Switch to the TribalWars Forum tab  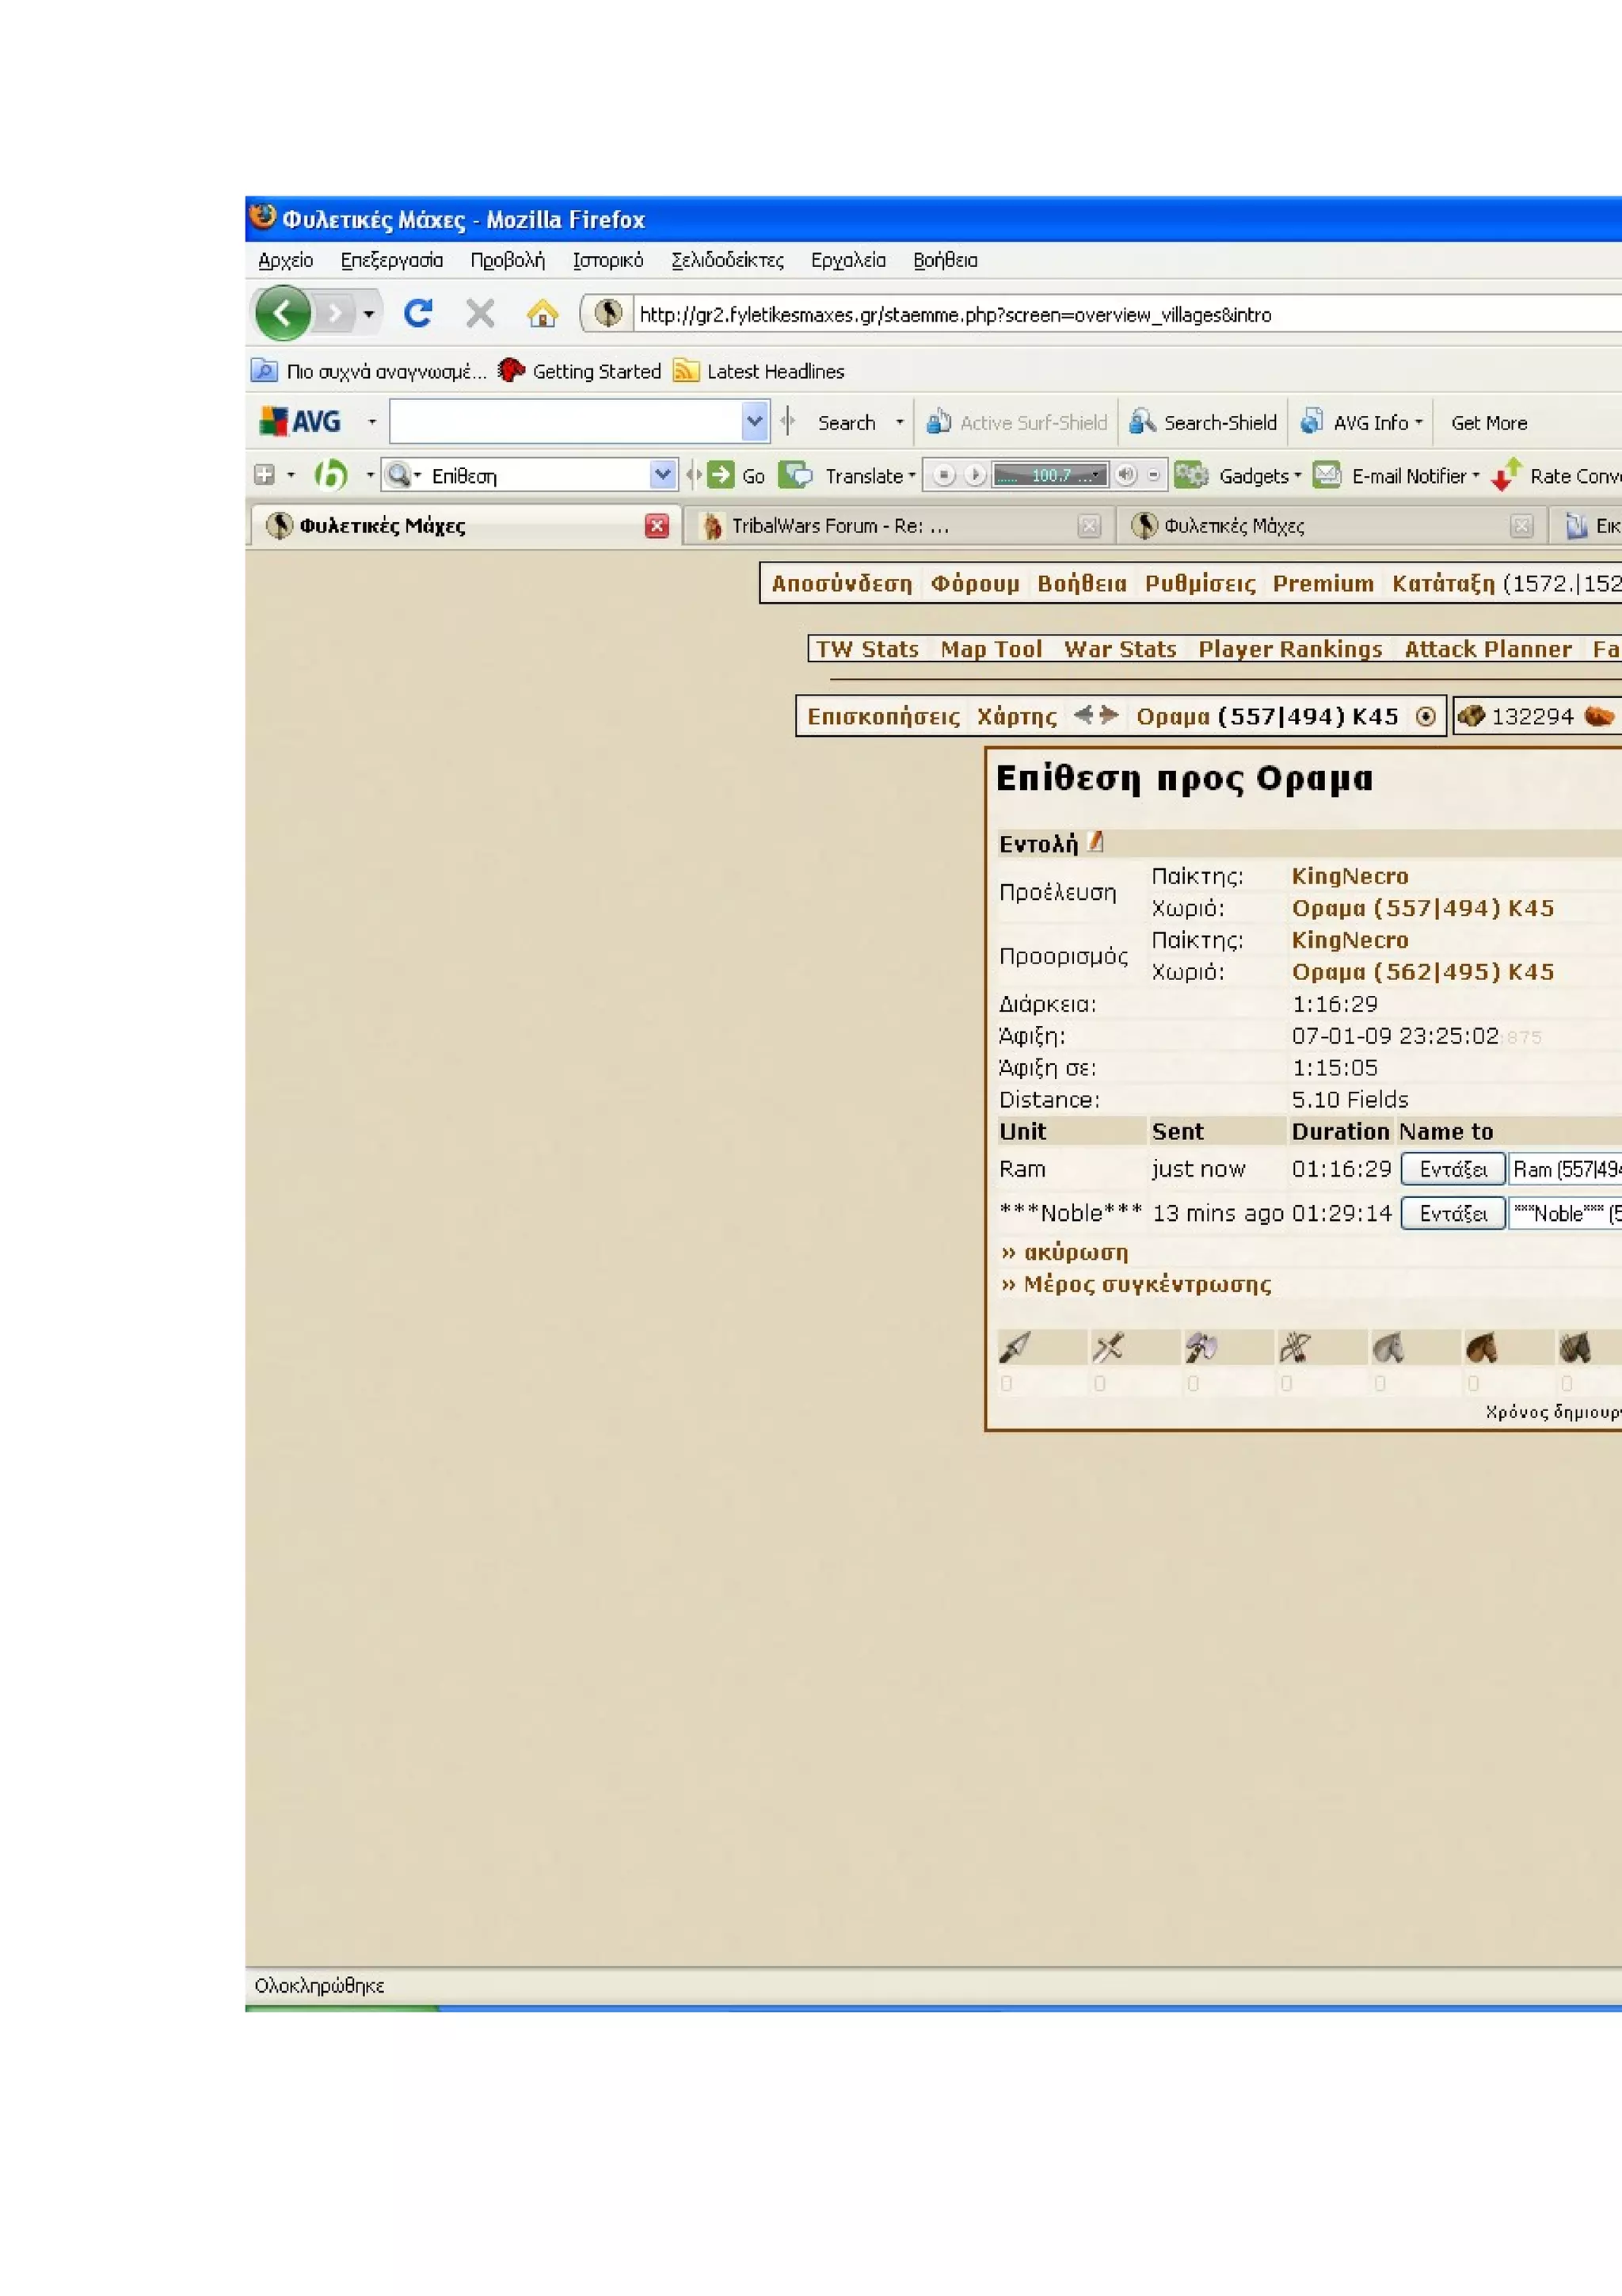[840, 526]
